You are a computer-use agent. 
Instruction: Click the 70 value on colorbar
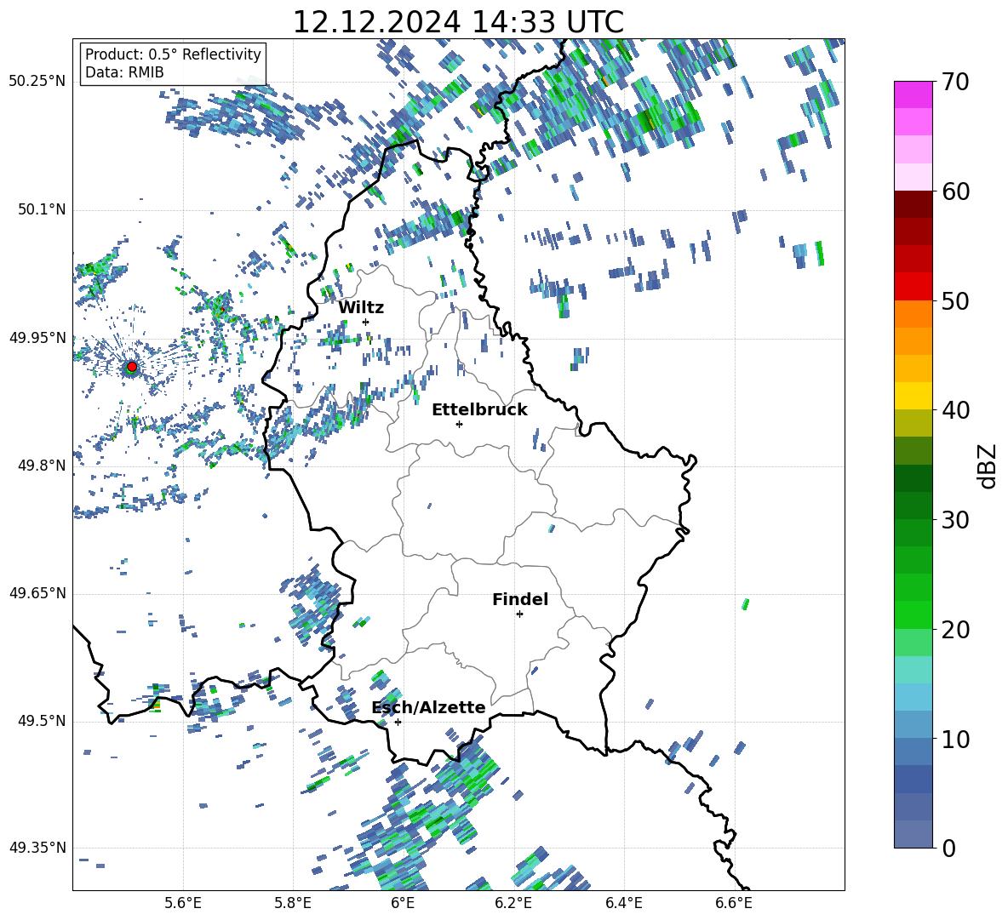click(954, 82)
